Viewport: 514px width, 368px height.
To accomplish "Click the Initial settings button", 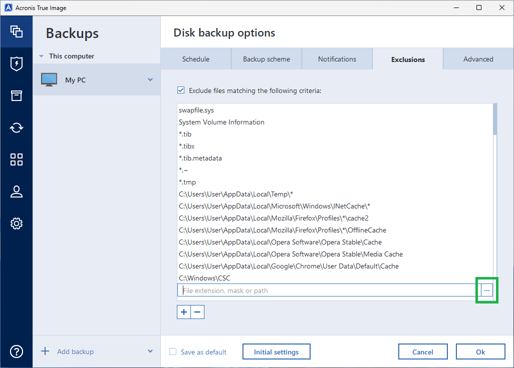I will [x=276, y=351].
